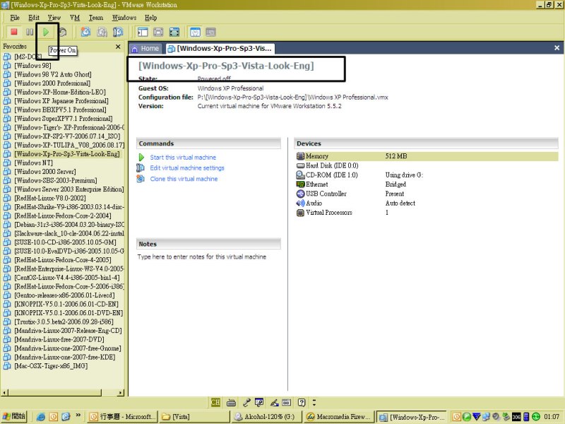This screenshot has width=565, height=424.
Task: Click the language bar help icon
Action: click(x=302, y=402)
